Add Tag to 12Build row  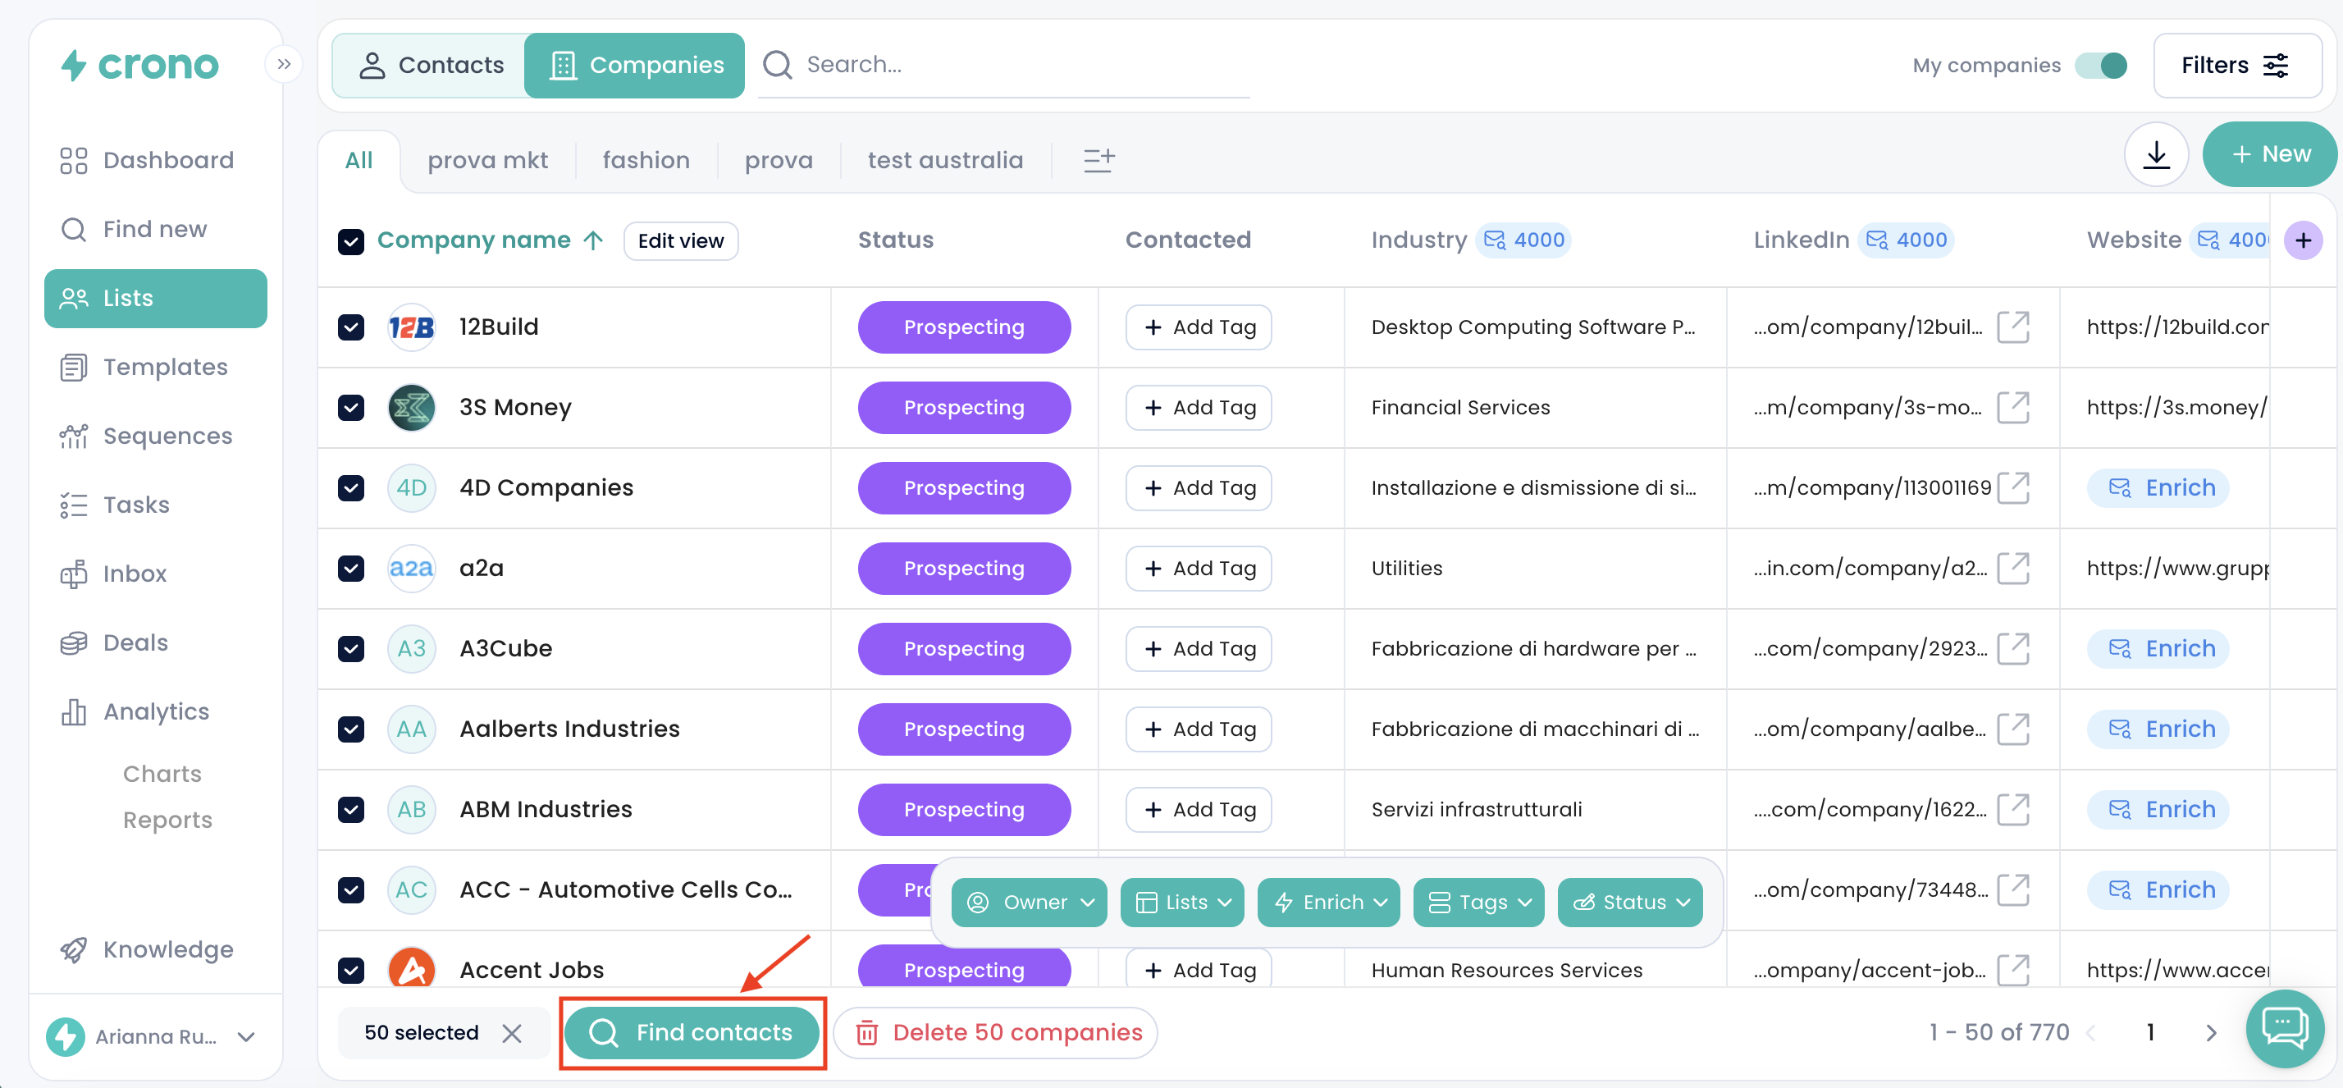pyautogui.click(x=1199, y=327)
